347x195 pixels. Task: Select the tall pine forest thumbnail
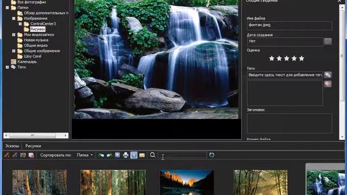113,183
